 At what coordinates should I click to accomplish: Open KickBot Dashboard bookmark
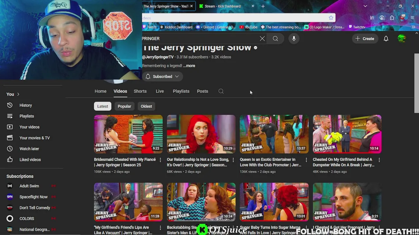pos(176,27)
